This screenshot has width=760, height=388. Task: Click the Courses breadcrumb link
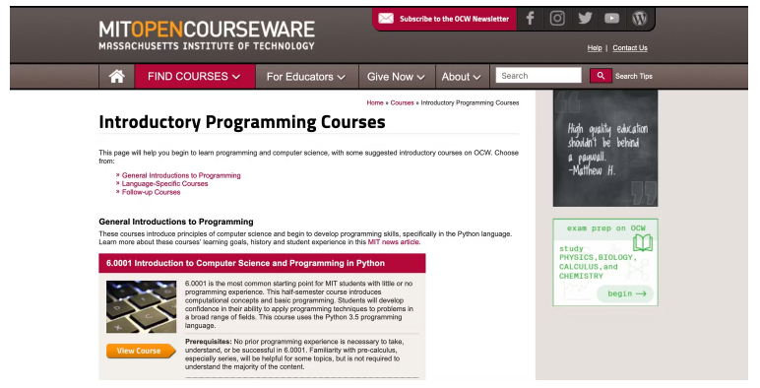point(402,102)
